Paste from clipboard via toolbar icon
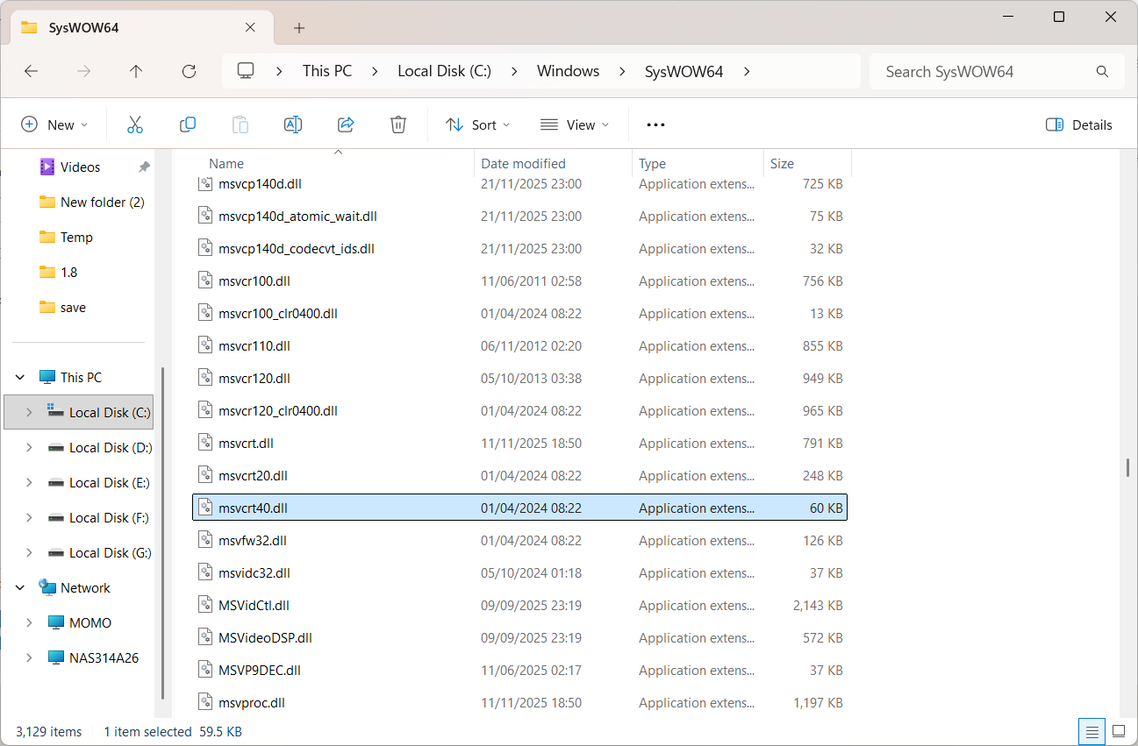The height and width of the screenshot is (746, 1138). pos(240,124)
